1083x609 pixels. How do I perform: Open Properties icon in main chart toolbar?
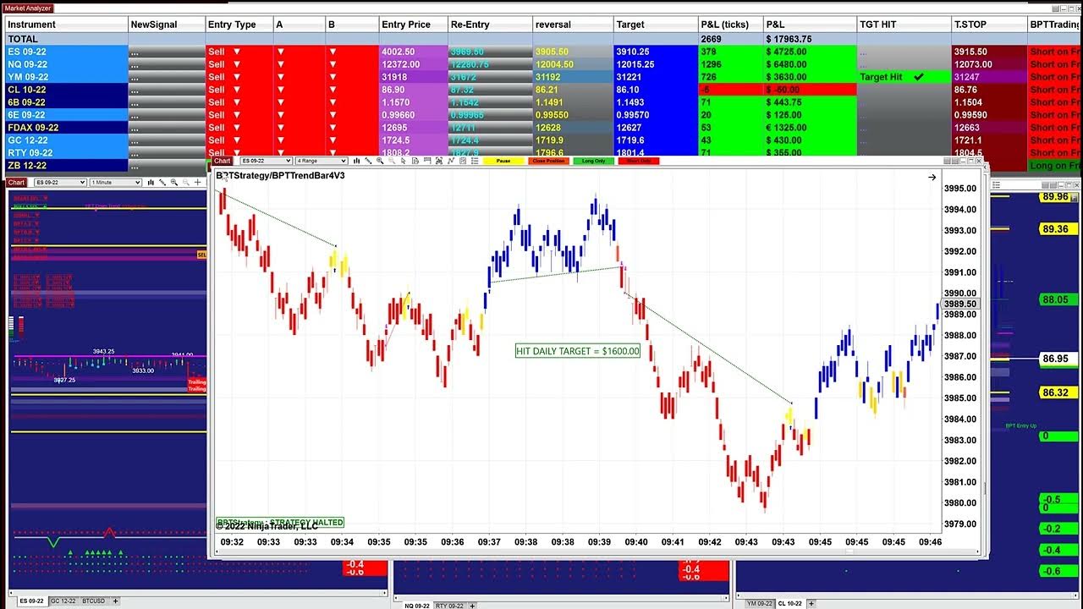coord(462,161)
